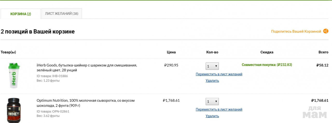Image resolution: width=332 pixels, height=123 pixels.
Task: Expand quantity dropdown for the whey protein
Action: [x=212, y=102]
